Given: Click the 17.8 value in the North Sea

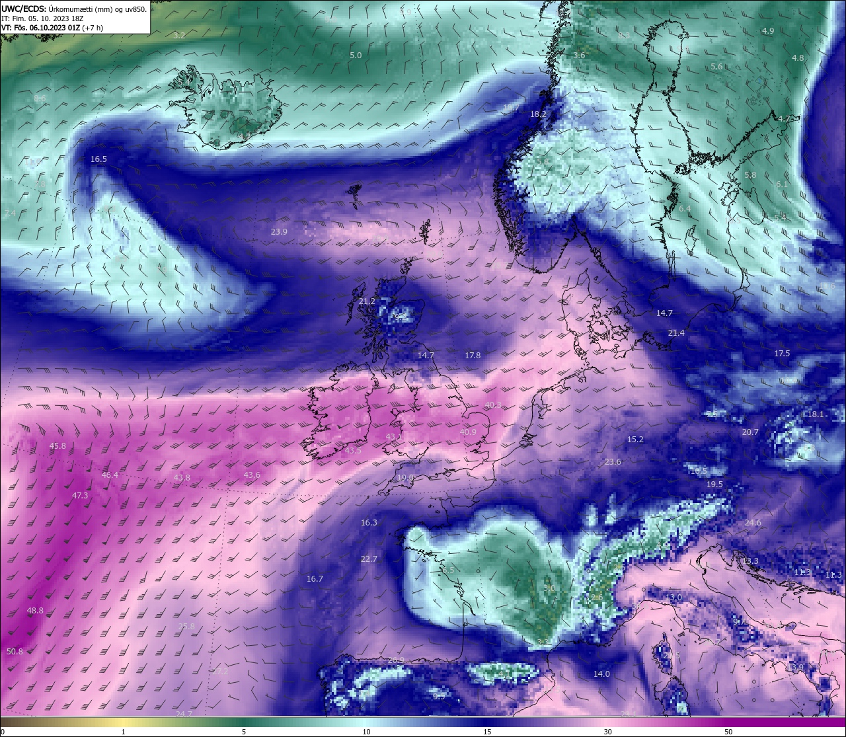Looking at the screenshot, I should click(x=473, y=356).
